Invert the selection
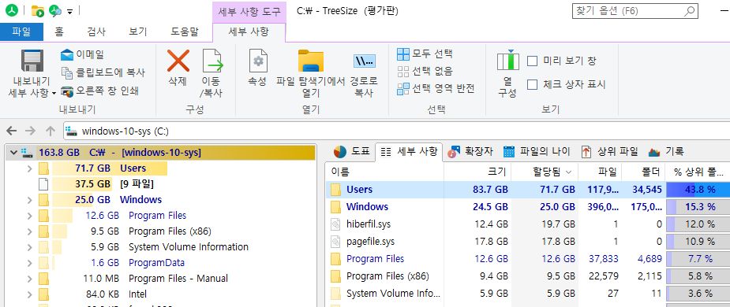The image size is (730, 307). tap(436, 89)
